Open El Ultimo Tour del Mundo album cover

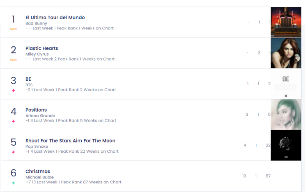click(x=286, y=22)
